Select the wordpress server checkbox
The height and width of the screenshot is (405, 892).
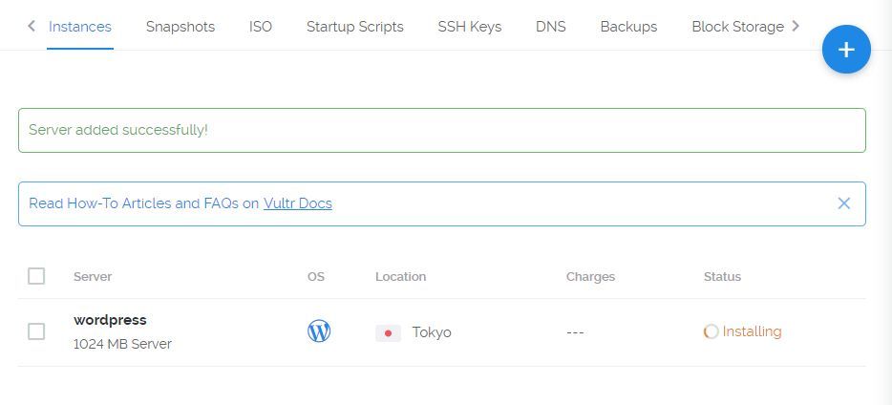point(36,331)
